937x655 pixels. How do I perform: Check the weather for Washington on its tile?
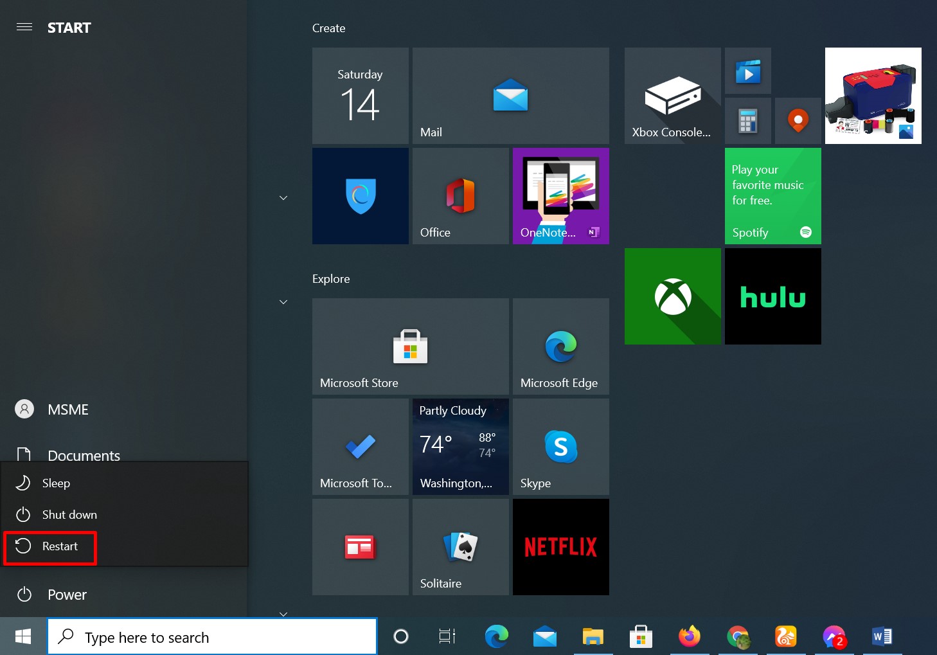click(x=460, y=447)
